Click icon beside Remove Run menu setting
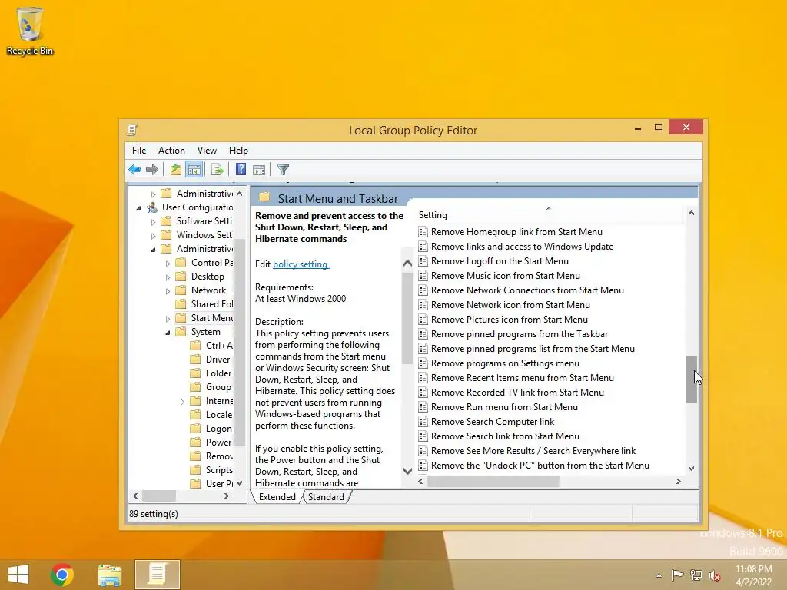The image size is (787, 590). tap(423, 407)
